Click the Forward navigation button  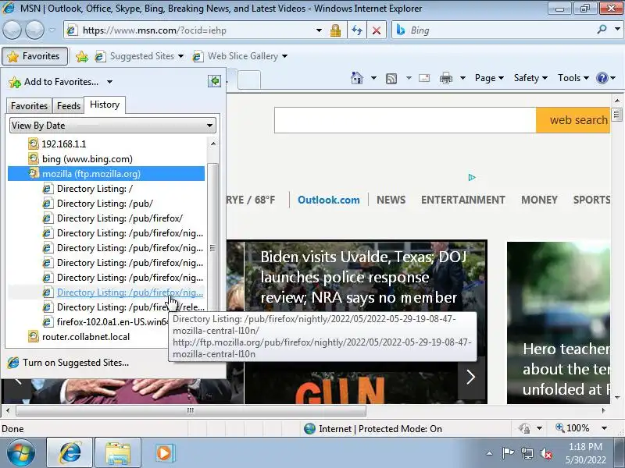tap(34, 30)
